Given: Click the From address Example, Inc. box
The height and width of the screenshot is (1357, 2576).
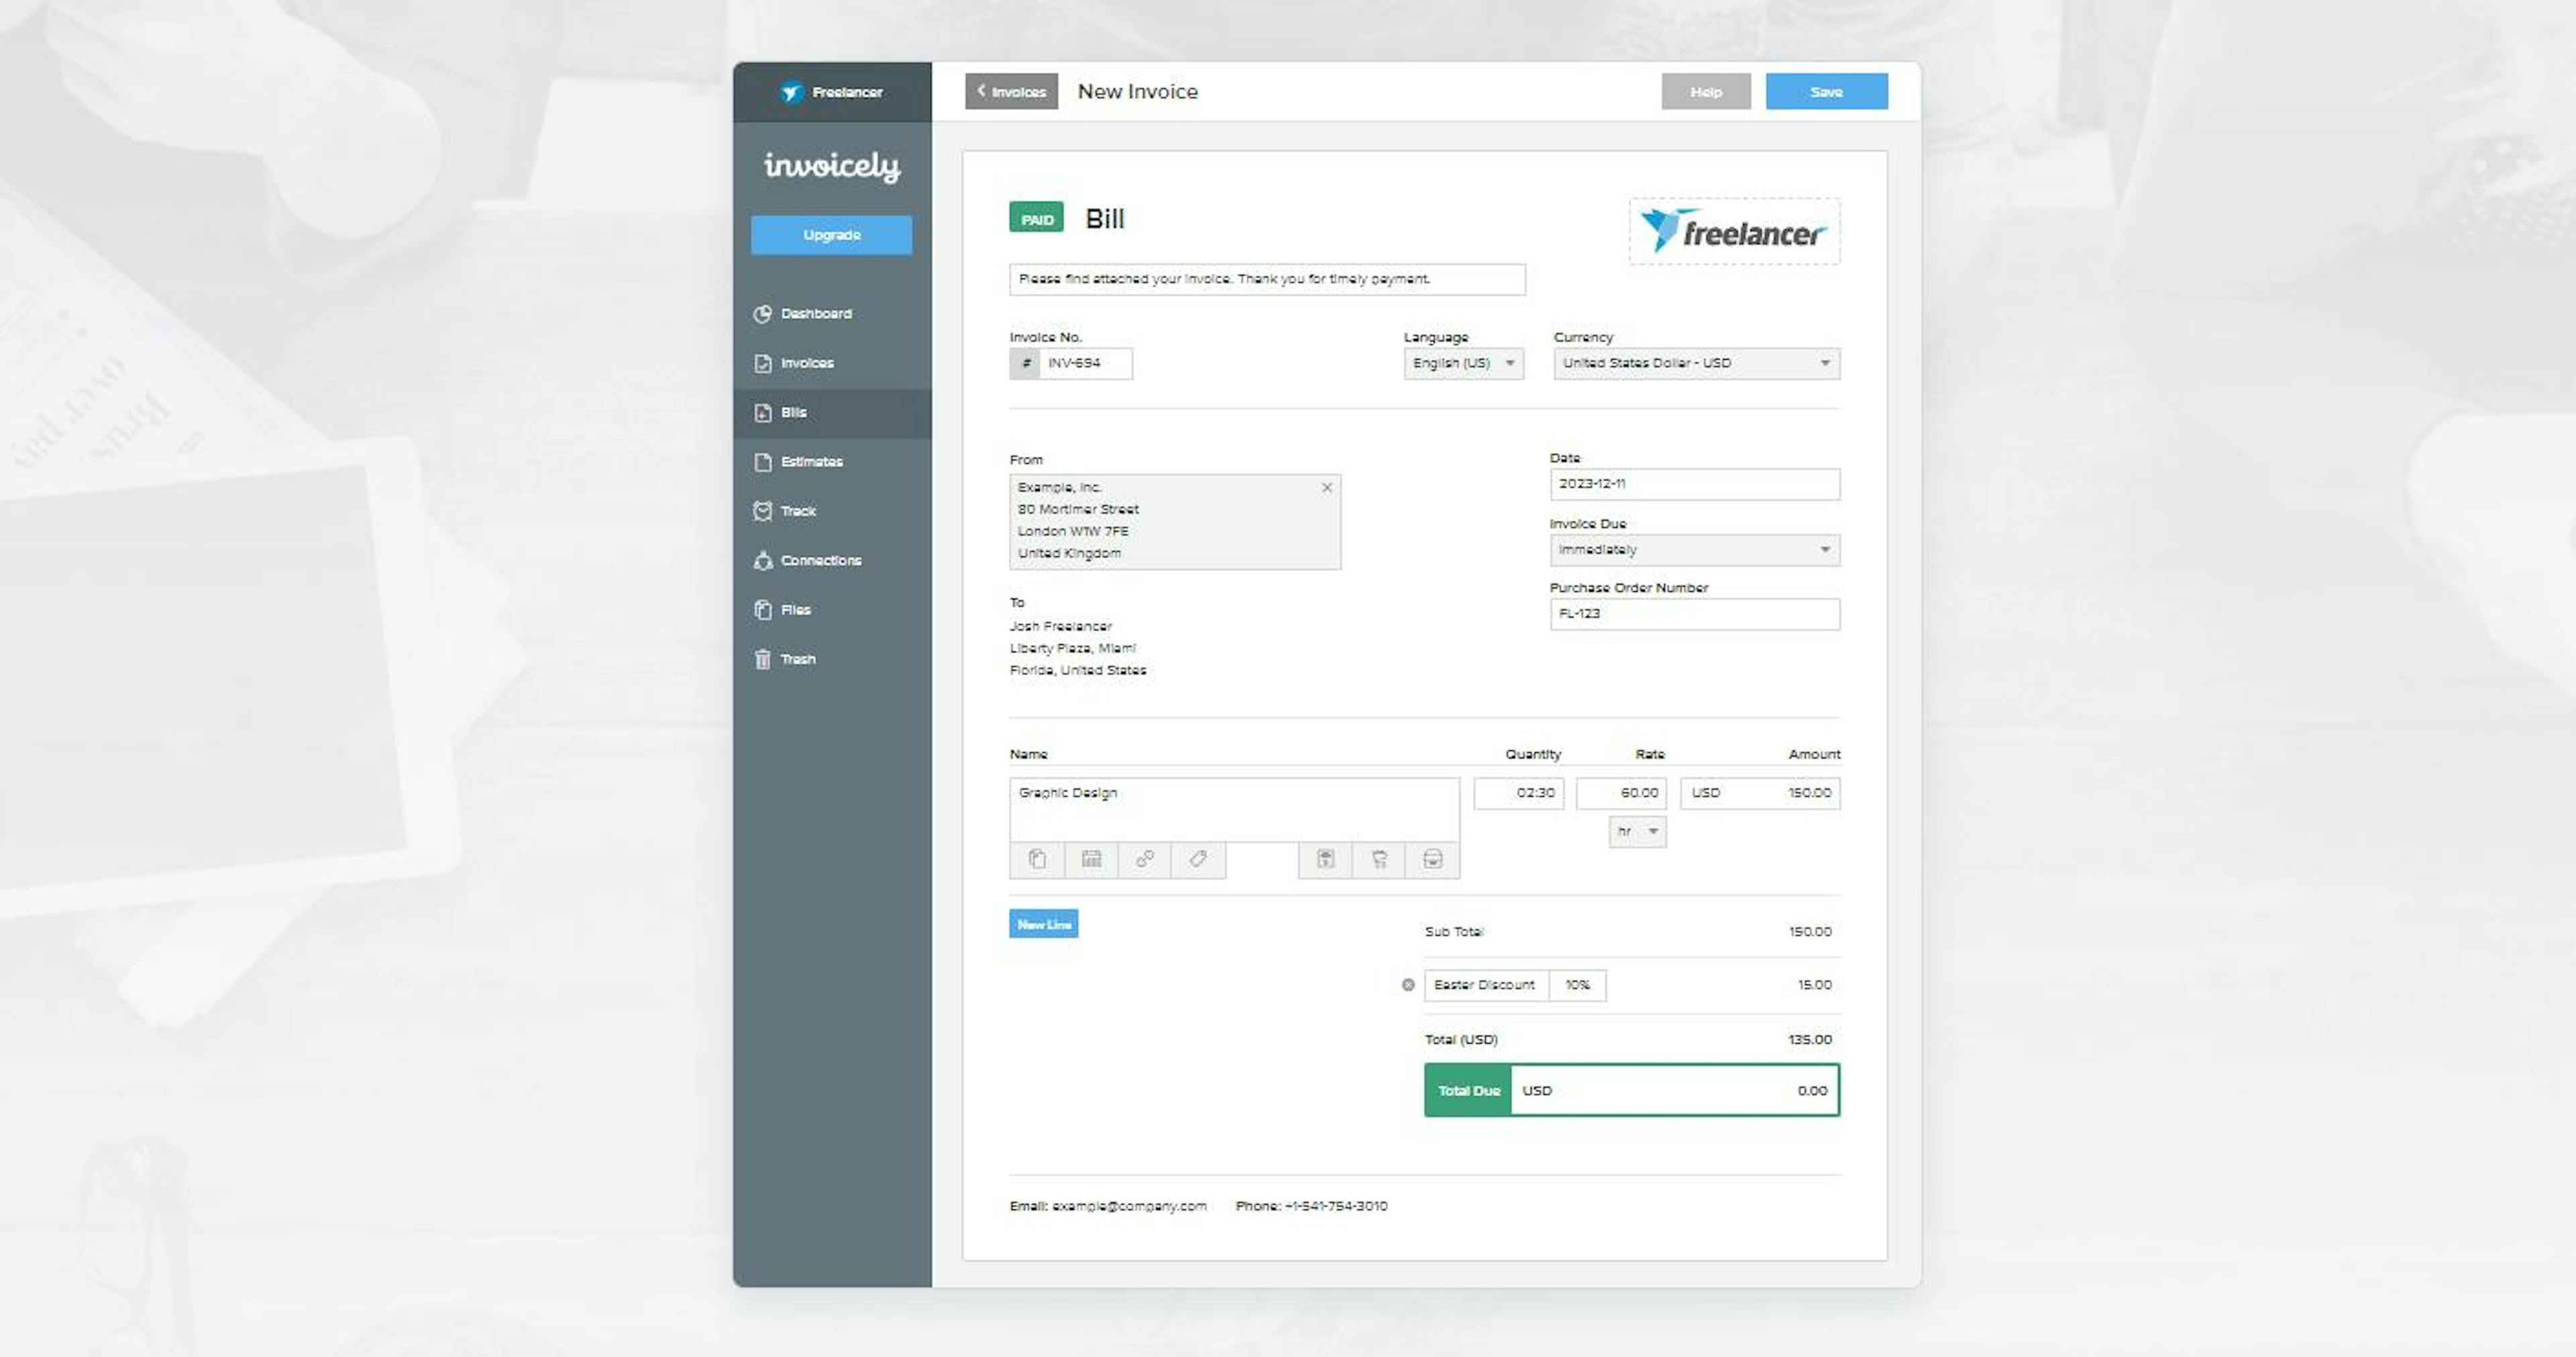Looking at the screenshot, I should 1175,521.
